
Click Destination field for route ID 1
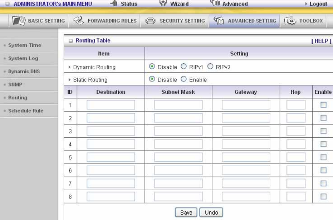click(x=111, y=105)
